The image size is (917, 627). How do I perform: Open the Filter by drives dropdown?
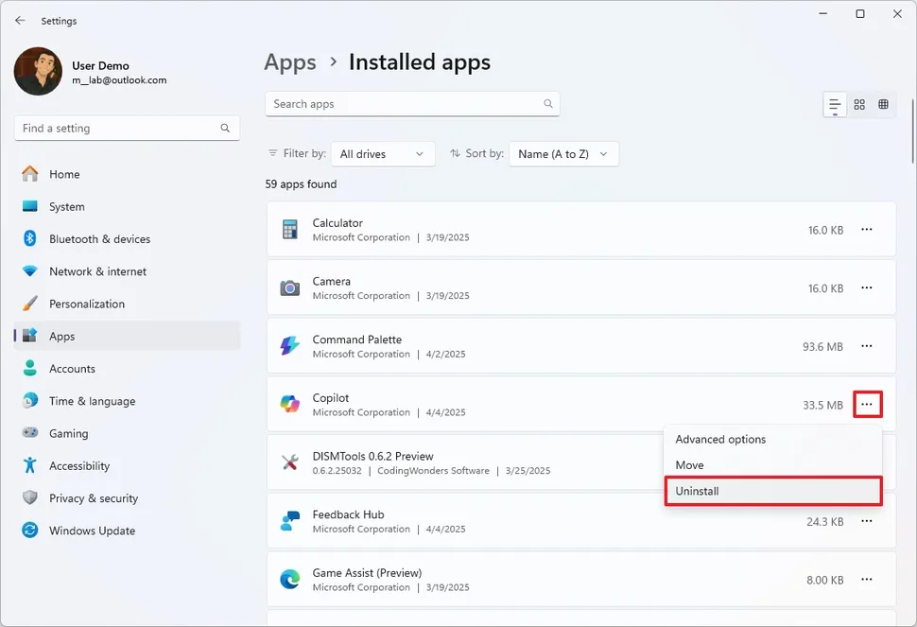click(x=382, y=153)
